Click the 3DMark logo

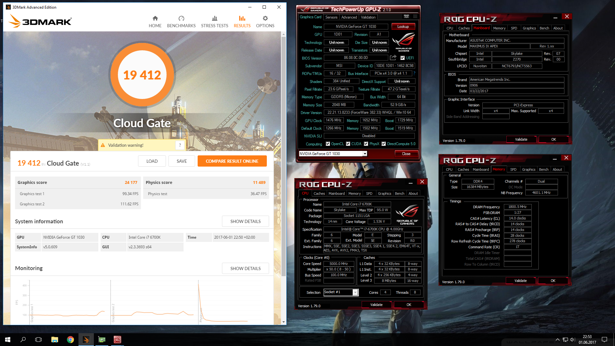point(40,21)
